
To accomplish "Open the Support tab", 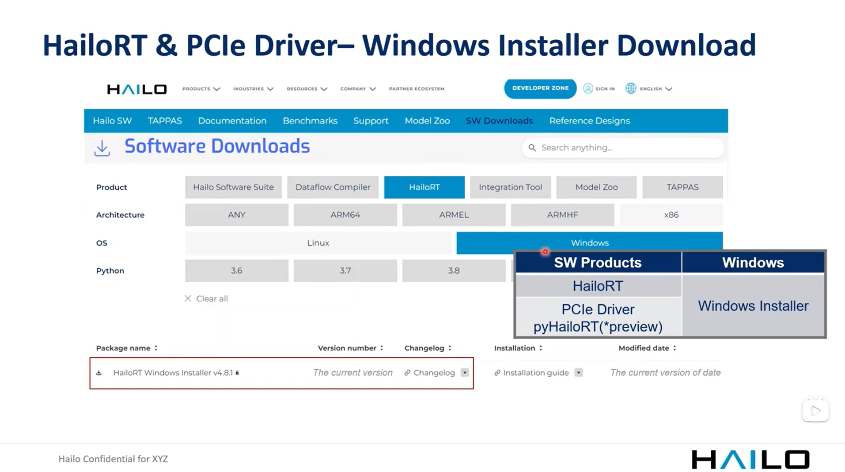I will point(371,121).
